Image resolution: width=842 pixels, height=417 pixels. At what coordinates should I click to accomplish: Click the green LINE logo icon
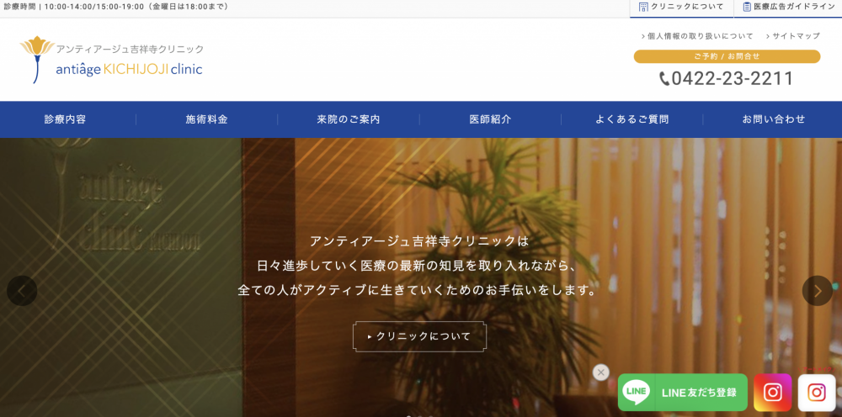point(637,392)
